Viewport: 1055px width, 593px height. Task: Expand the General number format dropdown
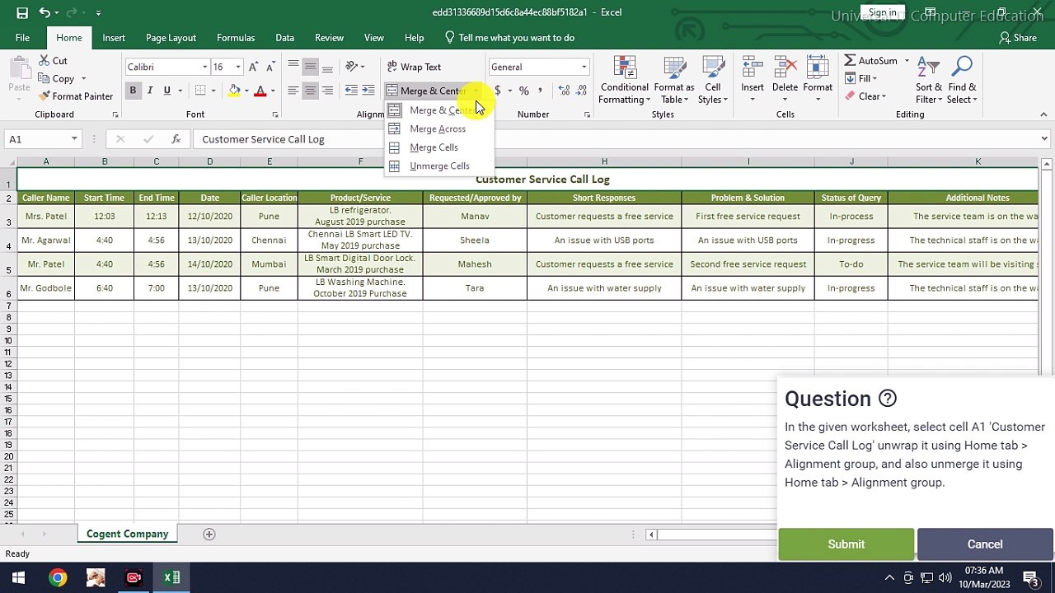tap(584, 67)
